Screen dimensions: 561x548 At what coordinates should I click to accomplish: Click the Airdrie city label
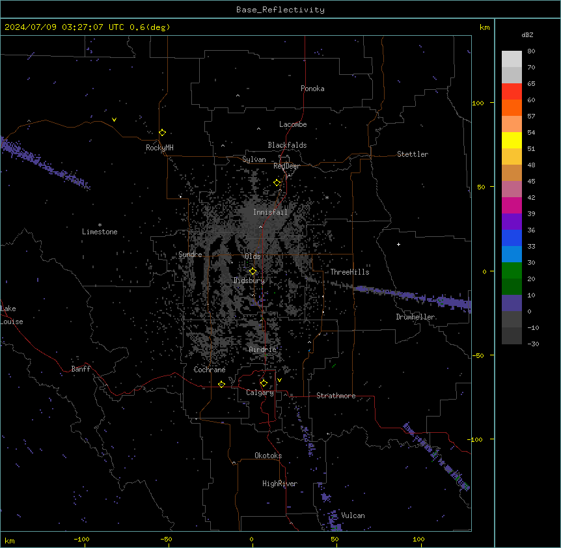[263, 349]
